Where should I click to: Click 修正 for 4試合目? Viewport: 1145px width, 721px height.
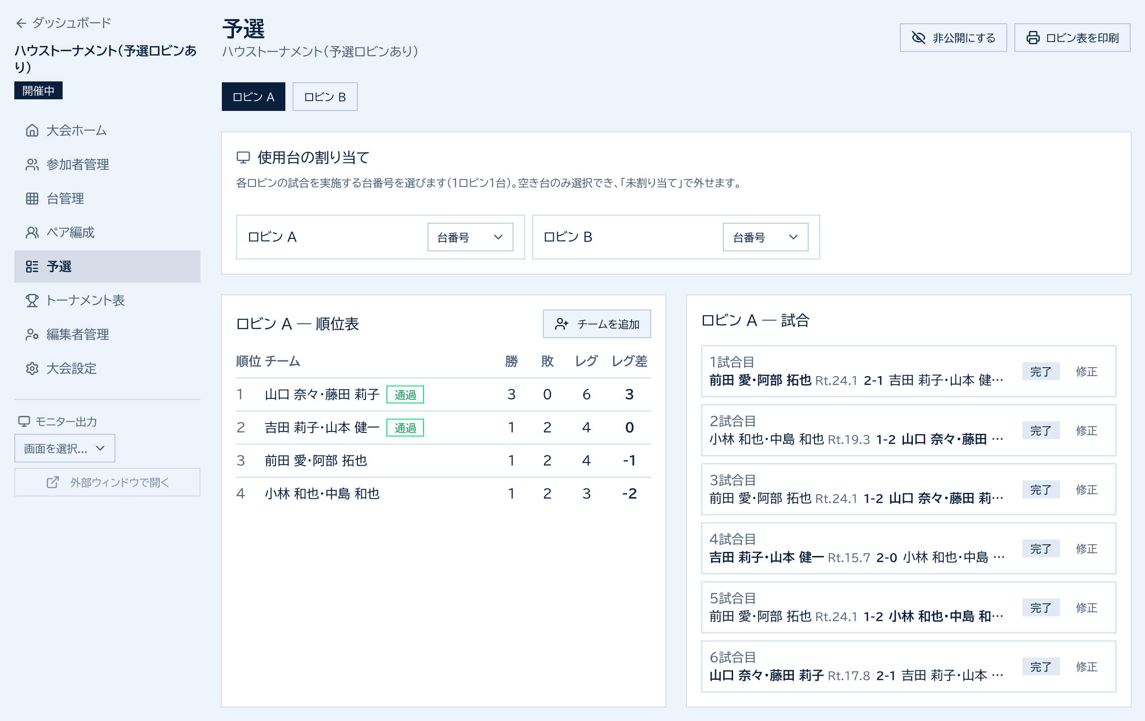[1086, 548]
